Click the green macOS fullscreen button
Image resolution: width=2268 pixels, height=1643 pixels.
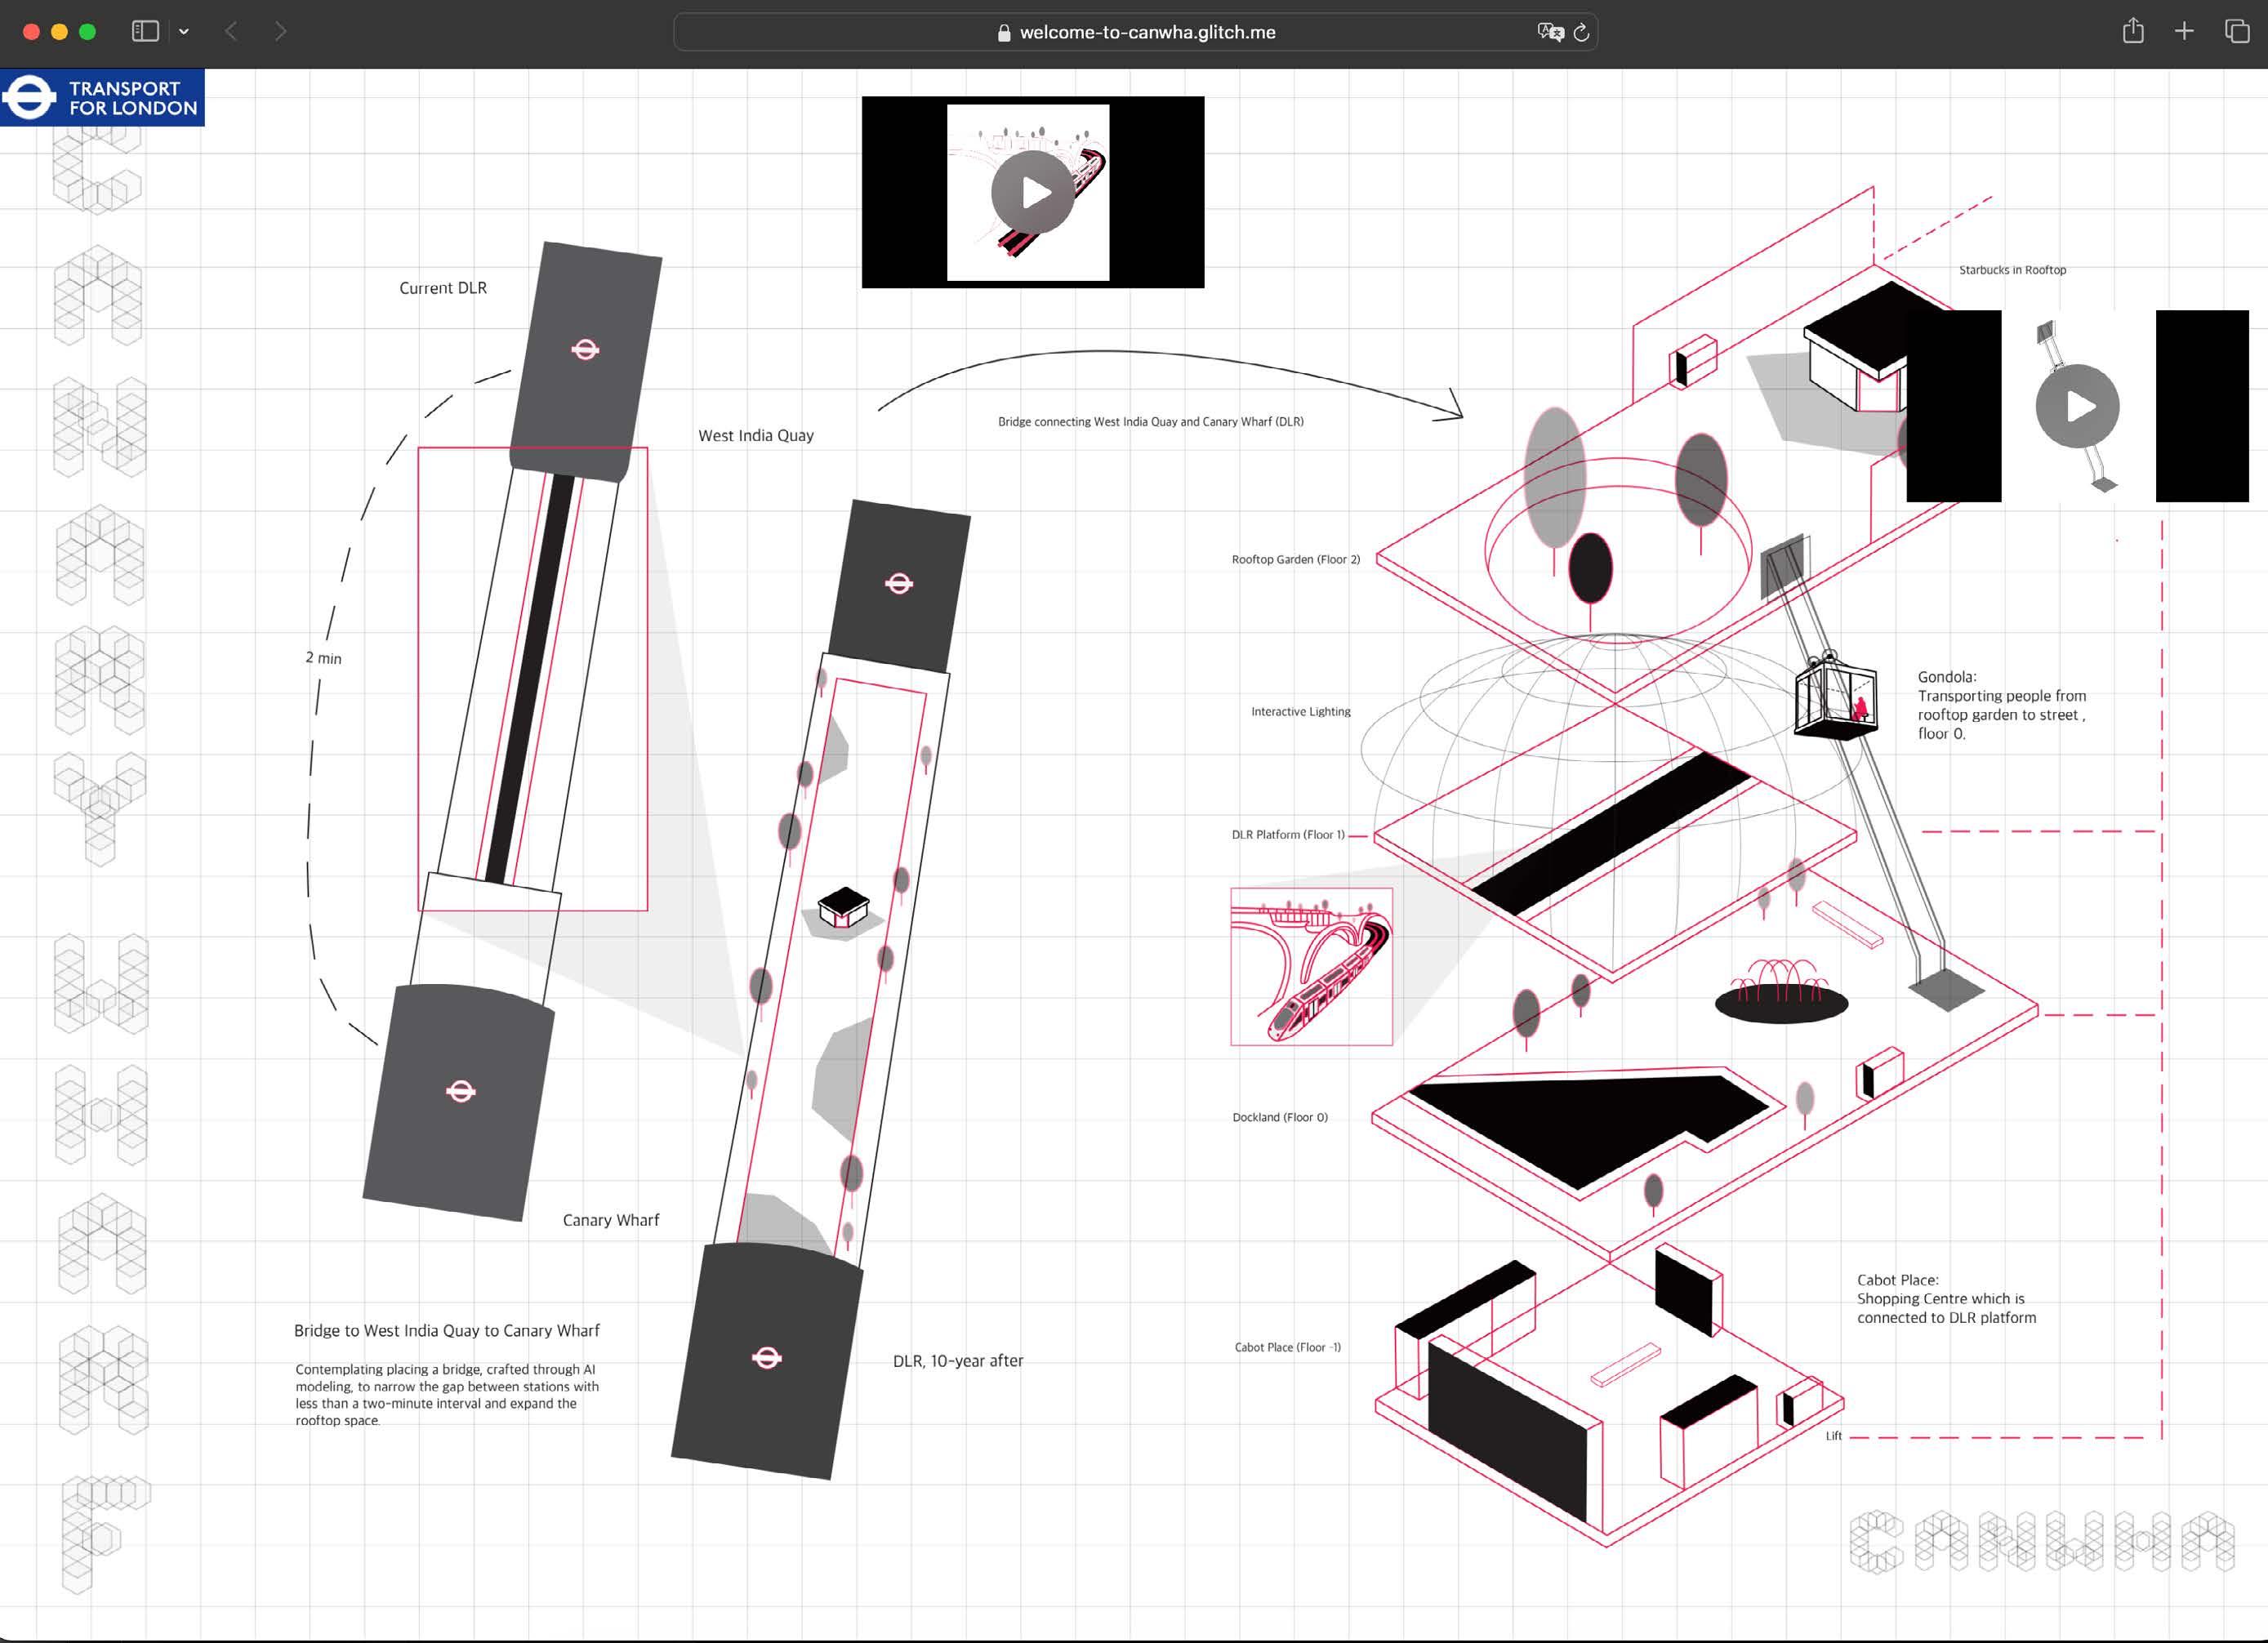tap(87, 31)
